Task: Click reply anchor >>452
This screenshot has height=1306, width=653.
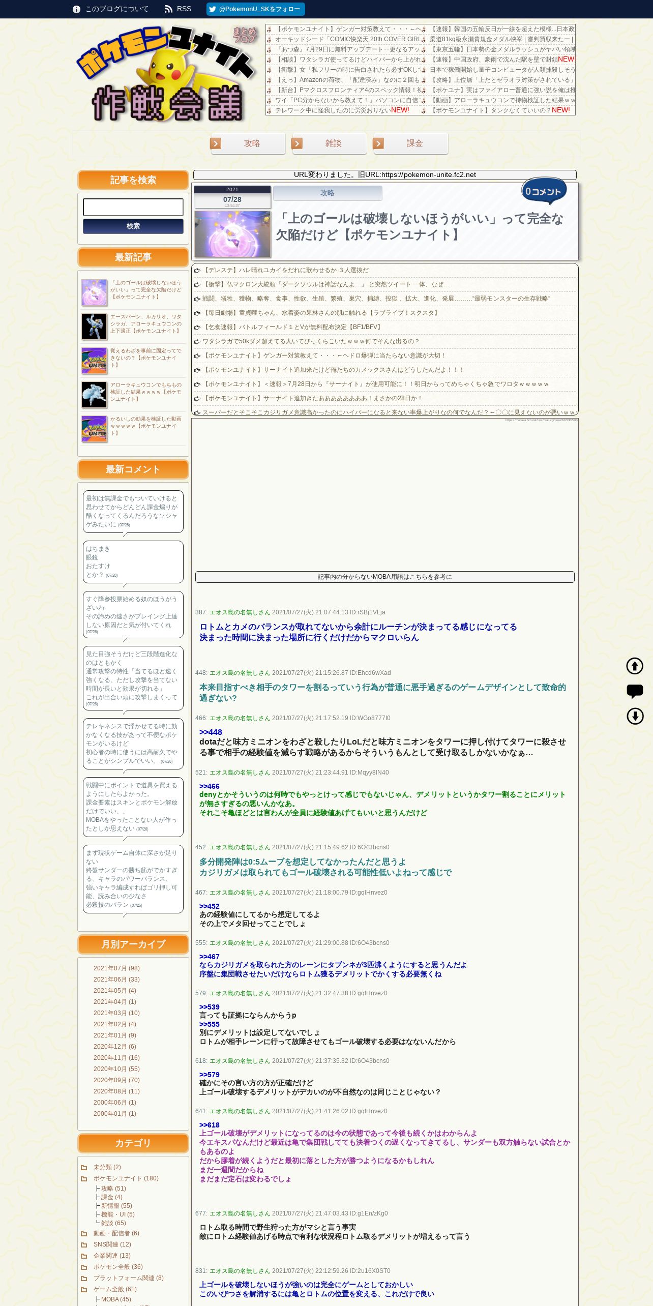Action: pos(210,906)
